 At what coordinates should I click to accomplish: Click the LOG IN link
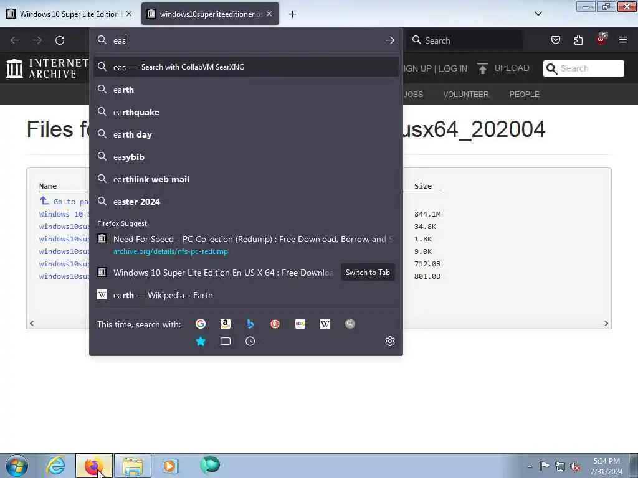point(453,68)
